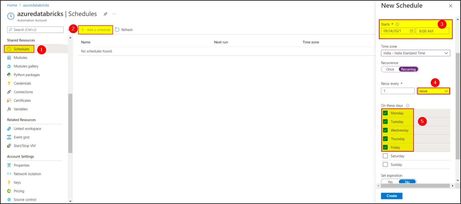The width and height of the screenshot is (461, 204).
Task: Uncheck the Tuesday checkbox
Action: click(x=385, y=122)
